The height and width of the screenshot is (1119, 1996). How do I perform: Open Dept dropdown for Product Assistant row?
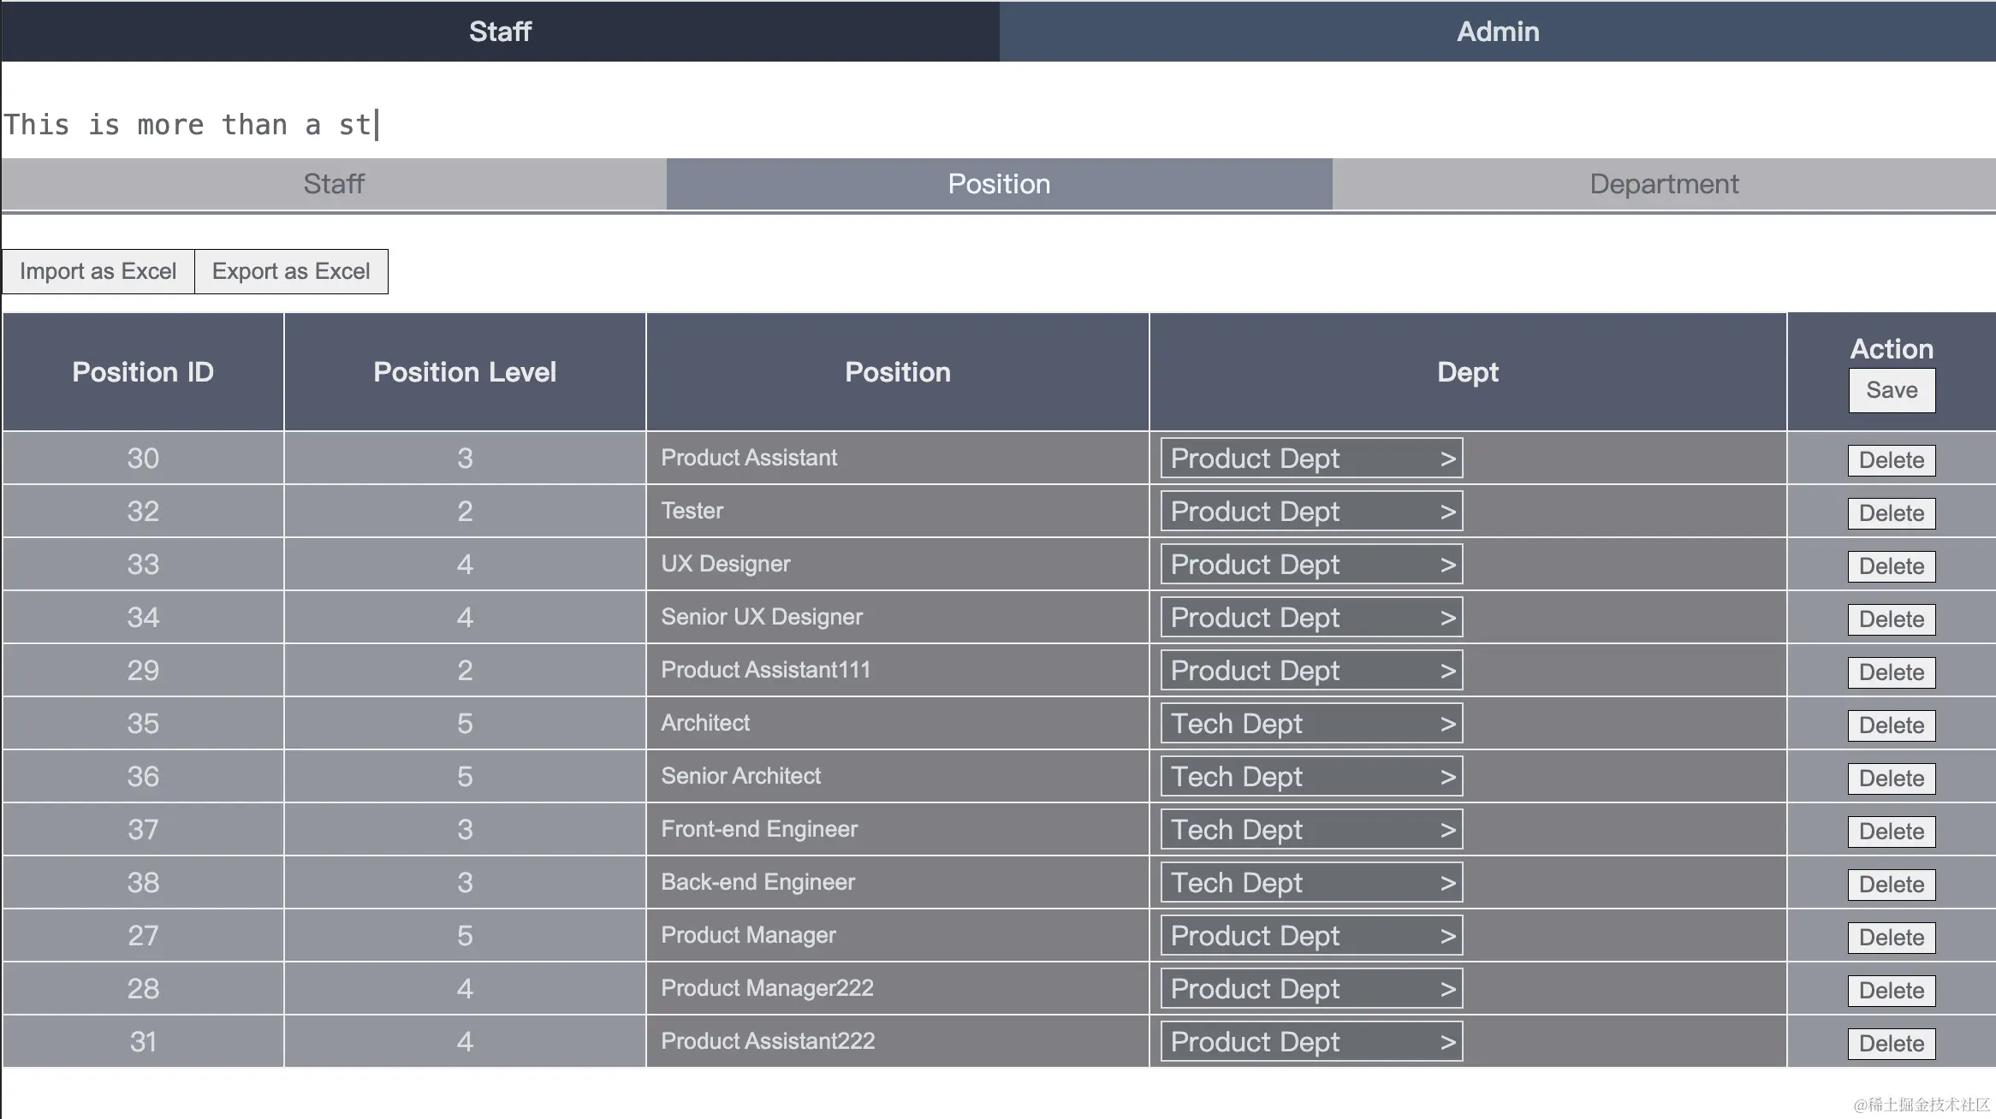point(1310,459)
